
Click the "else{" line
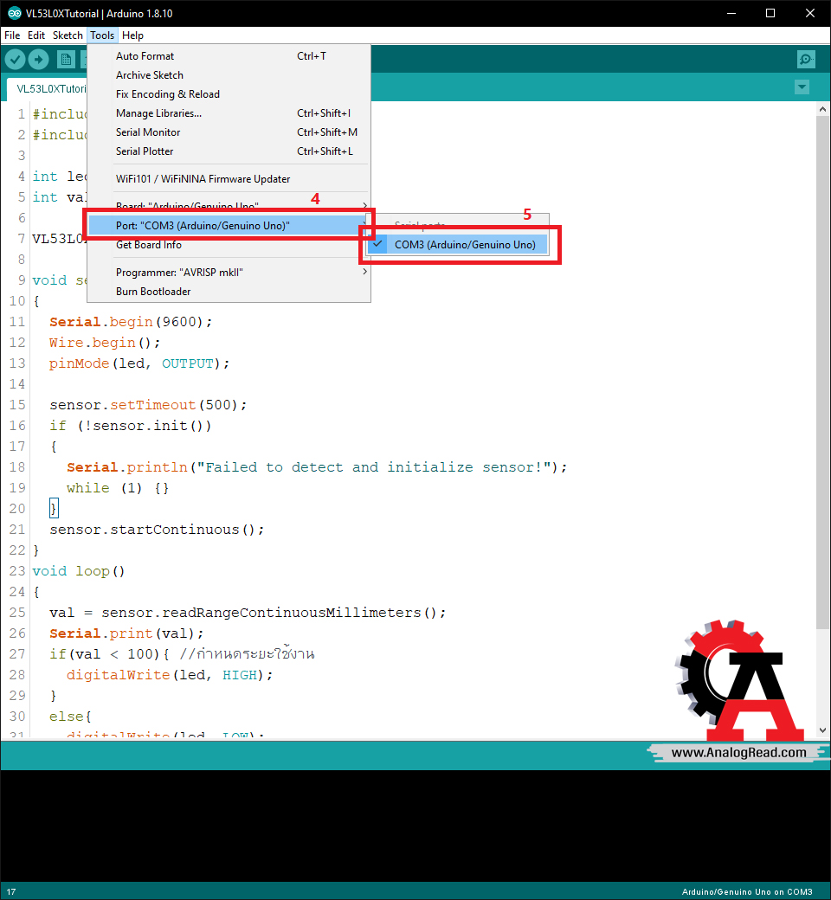[70, 717]
